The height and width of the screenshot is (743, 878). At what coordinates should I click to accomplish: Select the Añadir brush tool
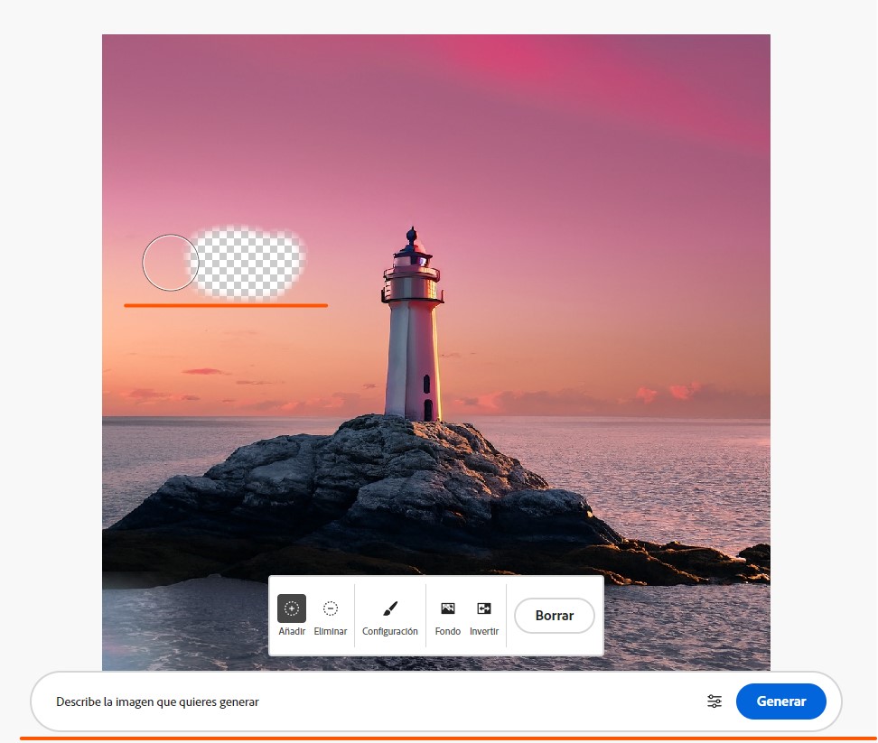292,609
